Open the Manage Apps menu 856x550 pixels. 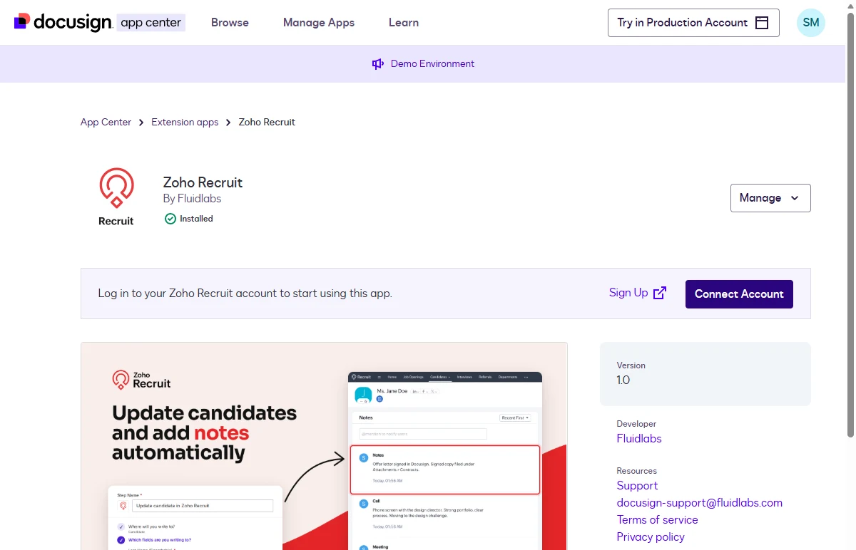click(x=319, y=23)
